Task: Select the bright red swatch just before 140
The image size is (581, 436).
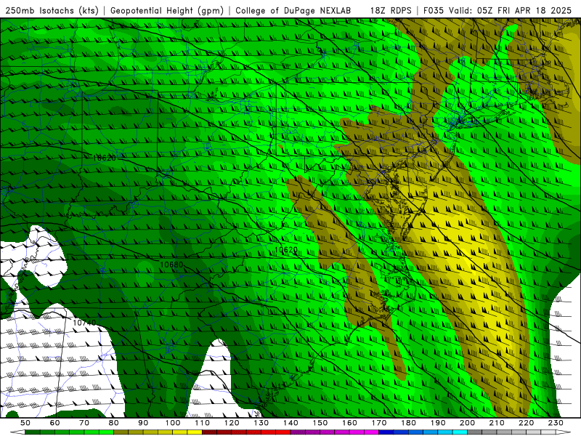Action: (283, 432)
